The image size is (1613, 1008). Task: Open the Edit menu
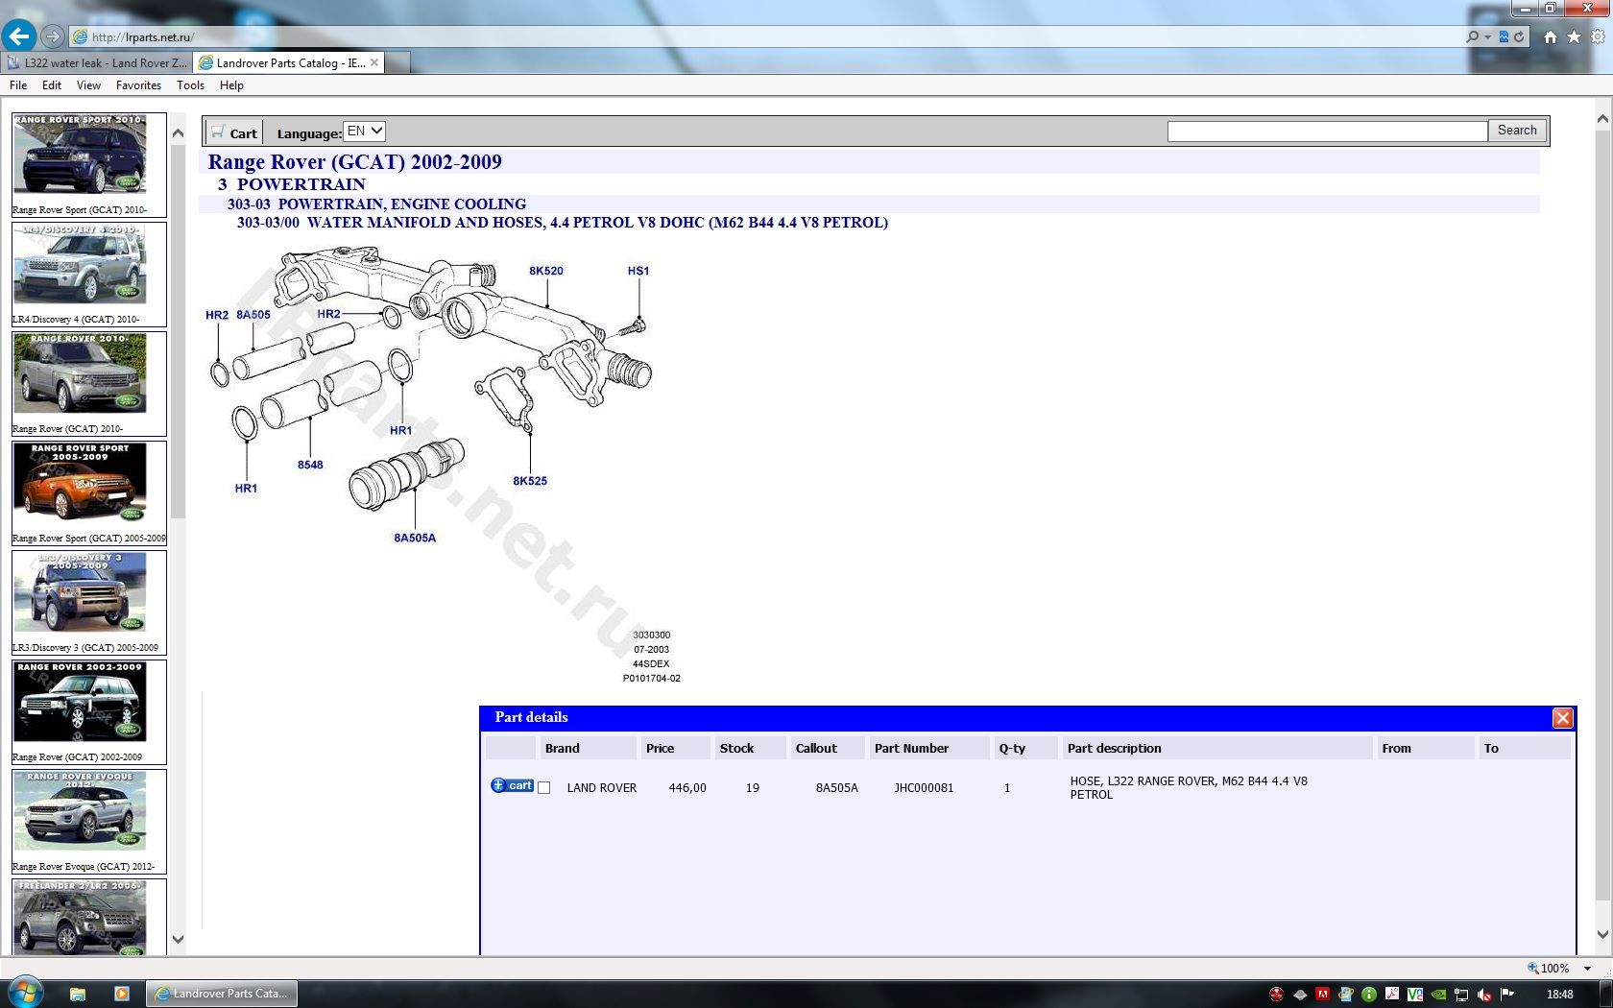click(x=52, y=85)
